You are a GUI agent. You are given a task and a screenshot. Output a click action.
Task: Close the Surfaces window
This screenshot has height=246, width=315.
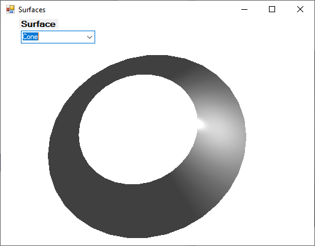[300, 9]
